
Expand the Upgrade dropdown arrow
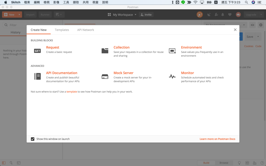(x=261, y=15)
